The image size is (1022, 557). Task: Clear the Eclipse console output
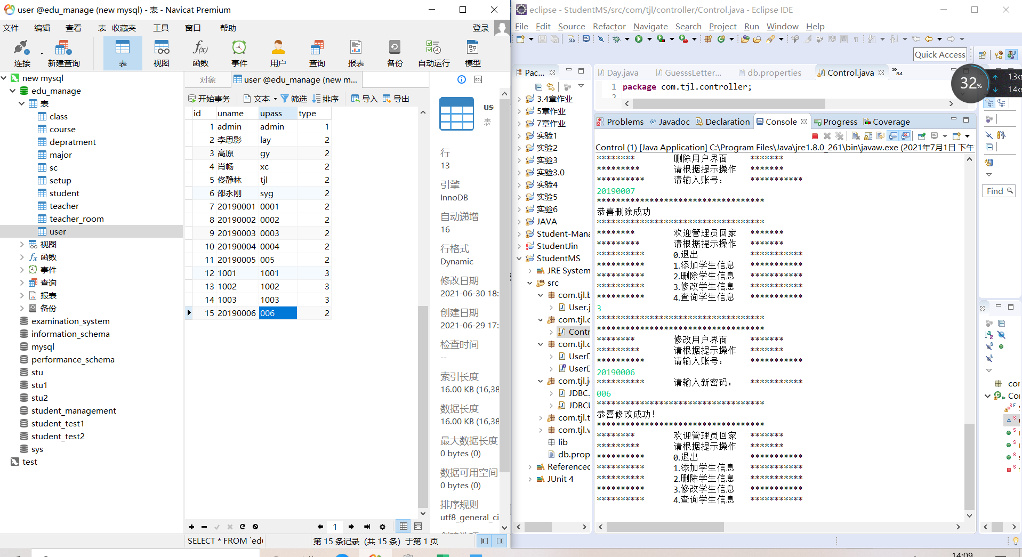856,136
